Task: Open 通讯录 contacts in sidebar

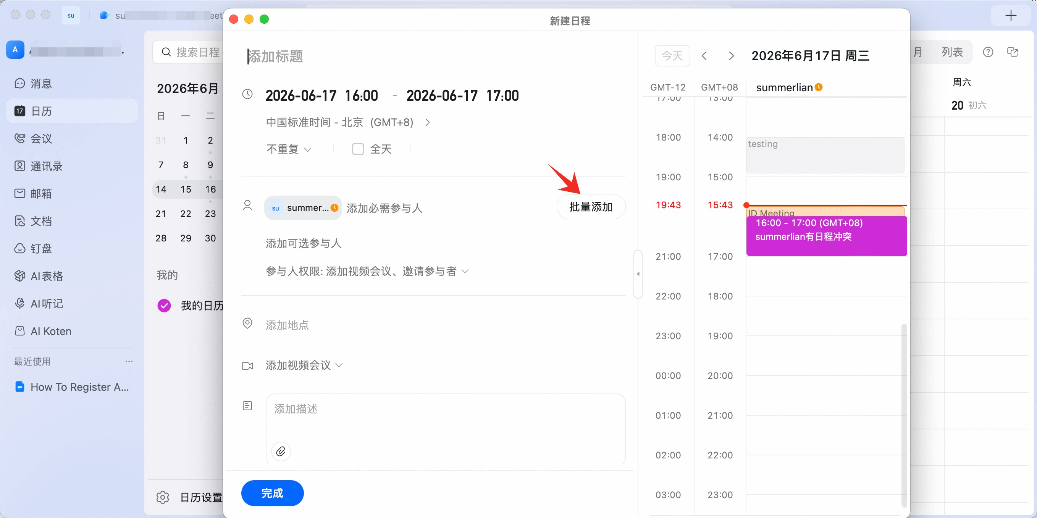Action: (x=39, y=166)
